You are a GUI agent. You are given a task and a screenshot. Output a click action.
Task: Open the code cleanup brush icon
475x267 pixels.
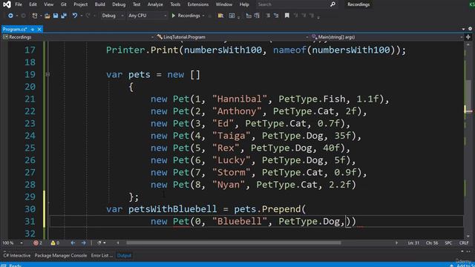[x=99, y=243]
